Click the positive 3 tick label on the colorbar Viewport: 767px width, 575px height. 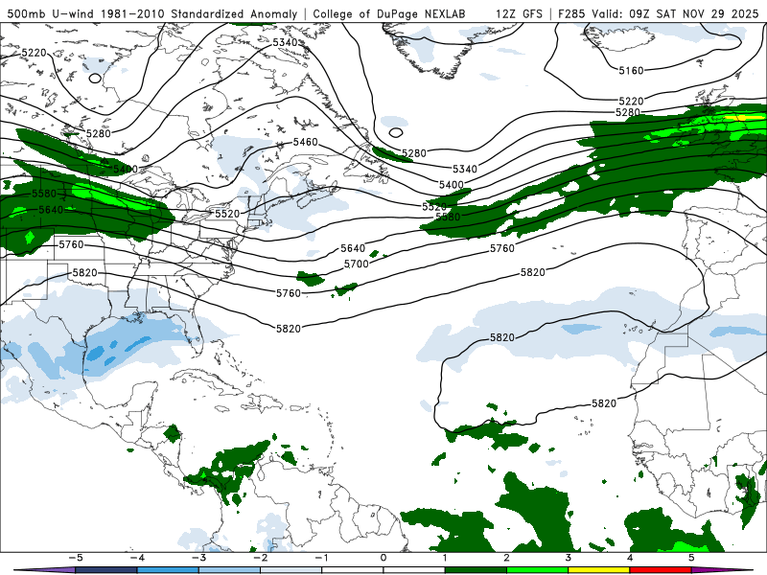pos(569,558)
